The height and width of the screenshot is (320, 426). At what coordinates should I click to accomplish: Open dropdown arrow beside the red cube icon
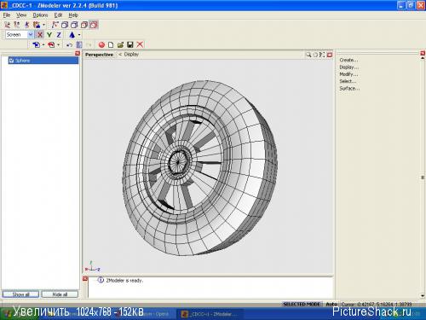pos(59,45)
